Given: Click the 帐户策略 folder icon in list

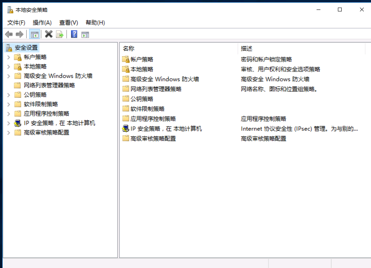Looking at the screenshot, I should click(126, 59).
